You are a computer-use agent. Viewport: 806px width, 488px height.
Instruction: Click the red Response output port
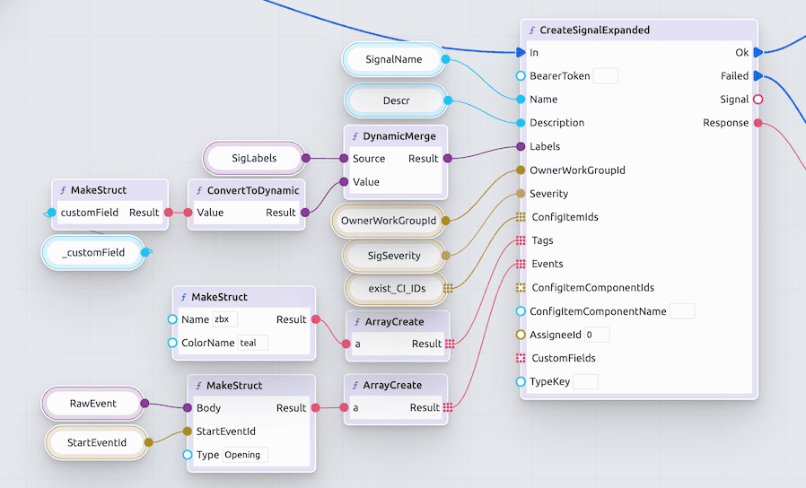pos(758,123)
